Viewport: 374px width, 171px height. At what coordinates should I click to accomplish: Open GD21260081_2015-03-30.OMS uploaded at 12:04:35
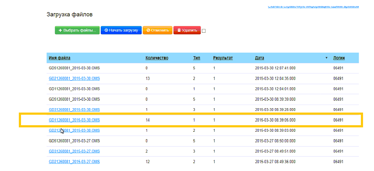coord(74,79)
